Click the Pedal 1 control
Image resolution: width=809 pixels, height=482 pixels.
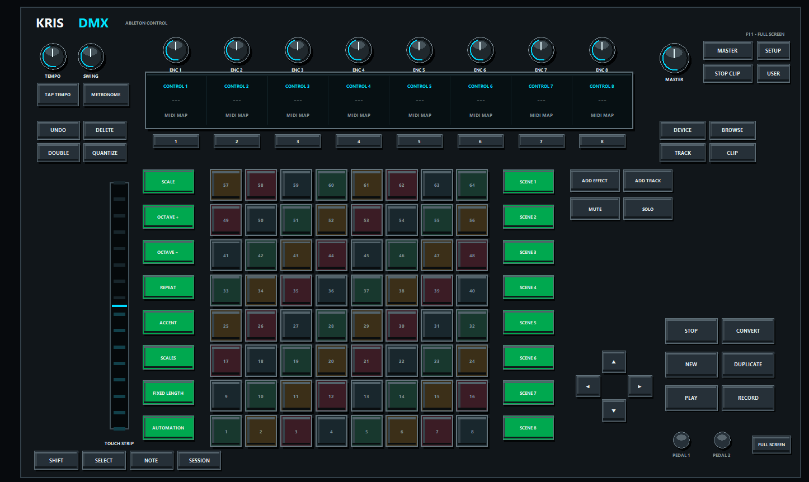pos(681,440)
